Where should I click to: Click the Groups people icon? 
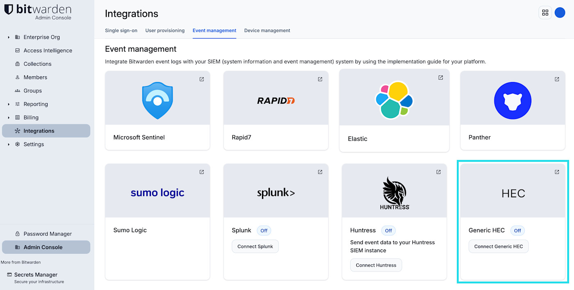coord(17,91)
